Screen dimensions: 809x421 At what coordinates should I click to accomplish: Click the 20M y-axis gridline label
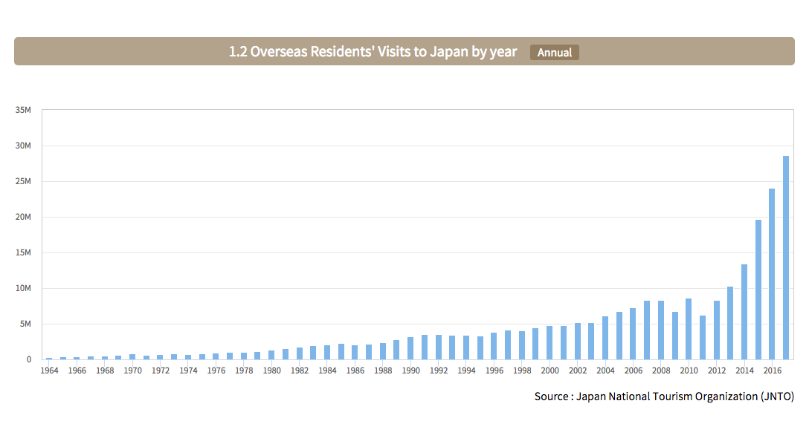point(23,217)
